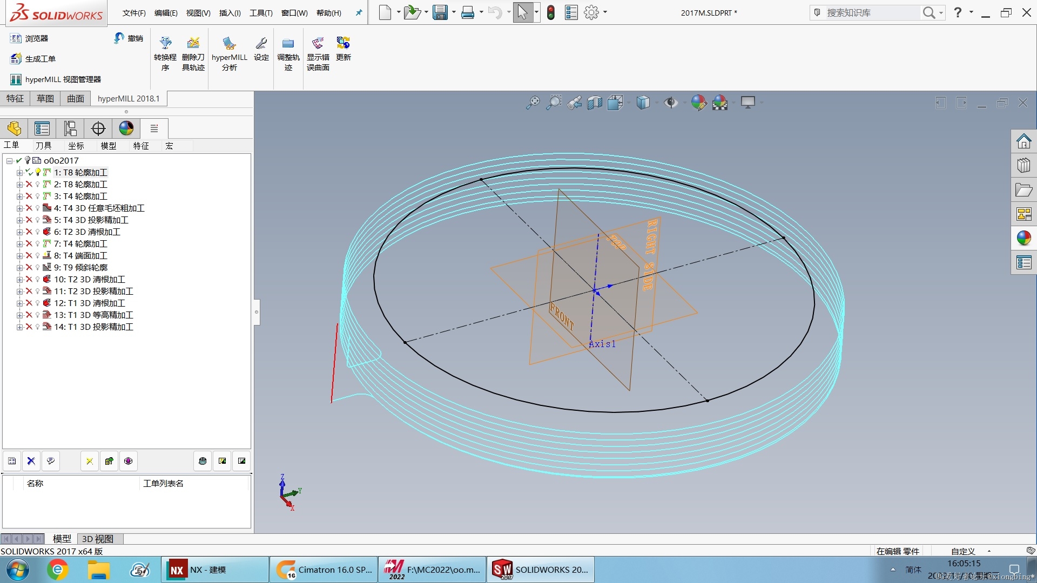Screen dimensions: 1037x583
Task: Expand job 10: T2 3D 清根加工 node
Action: click(x=19, y=280)
